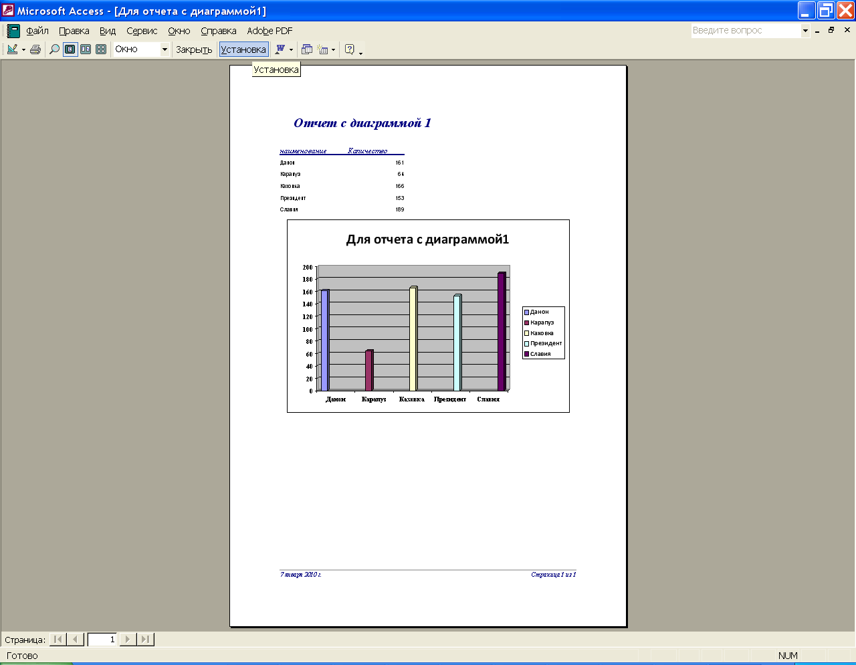Click the 'Карапуз' legend color swatch
Image resolution: width=856 pixels, height=665 pixels.
coord(526,322)
